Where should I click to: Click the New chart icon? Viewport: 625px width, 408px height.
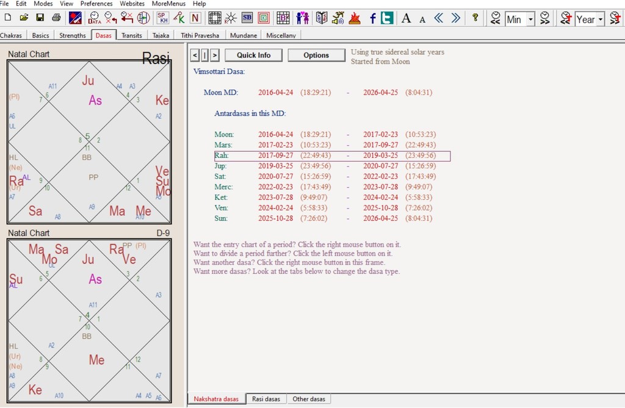(7, 18)
